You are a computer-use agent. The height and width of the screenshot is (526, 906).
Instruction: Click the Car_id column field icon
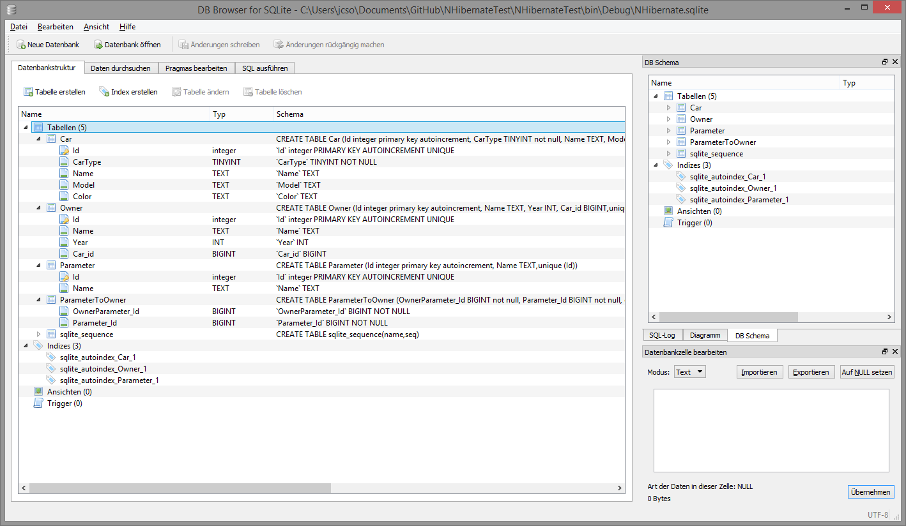64,254
